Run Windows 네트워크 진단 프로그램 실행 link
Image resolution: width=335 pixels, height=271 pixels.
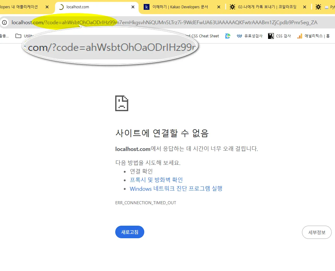click(x=176, y=189)
